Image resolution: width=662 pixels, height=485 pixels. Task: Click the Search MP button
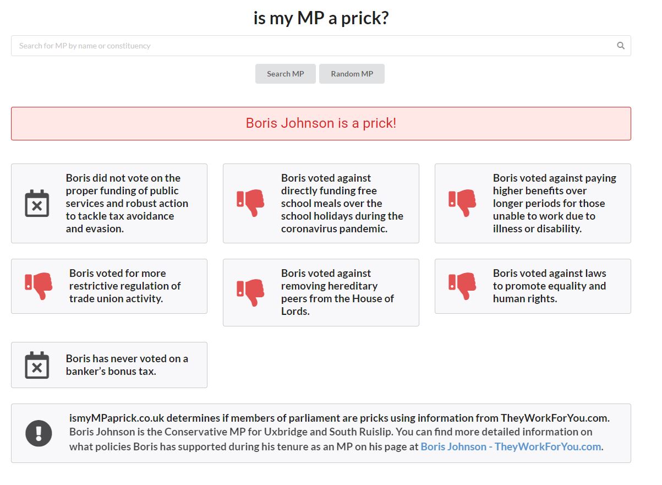[286, 74]
